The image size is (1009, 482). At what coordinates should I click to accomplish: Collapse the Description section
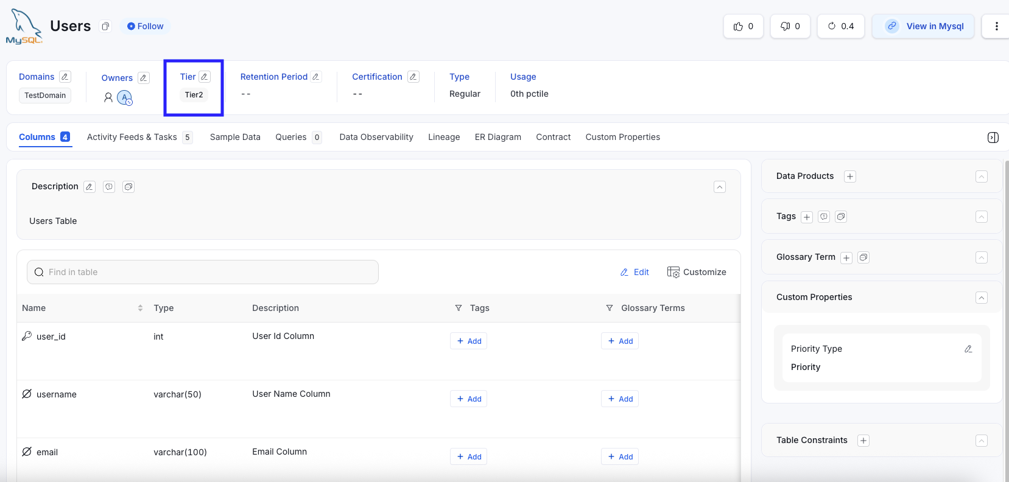[x=720, y=187]
